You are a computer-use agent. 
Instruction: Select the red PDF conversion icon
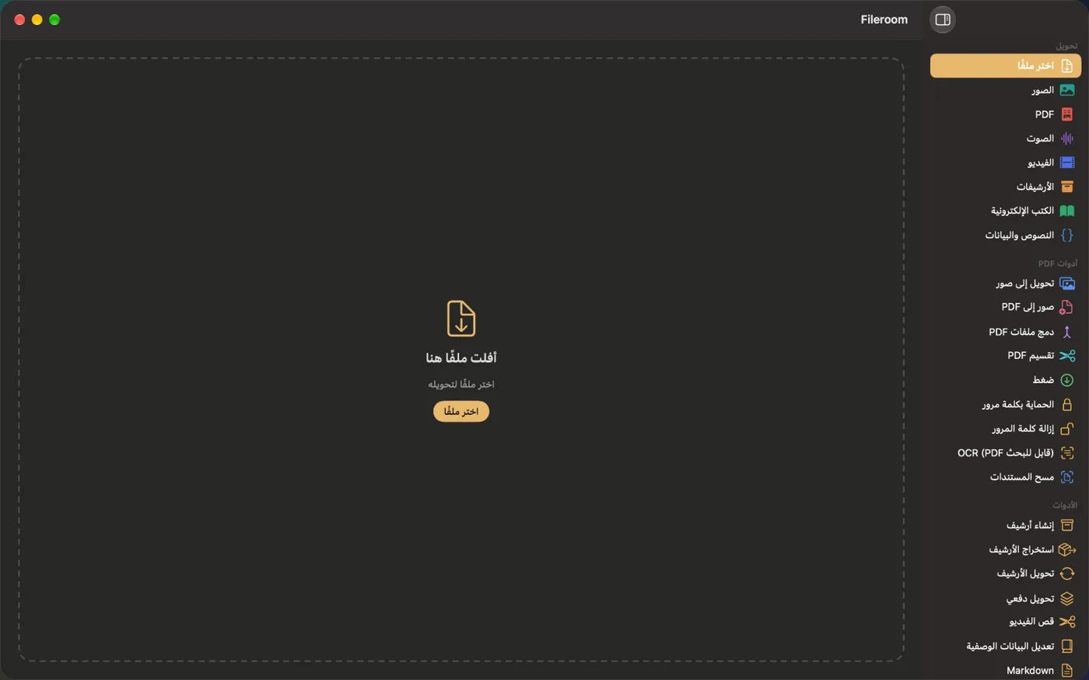pyautogui.click(x=1067, y=114)
